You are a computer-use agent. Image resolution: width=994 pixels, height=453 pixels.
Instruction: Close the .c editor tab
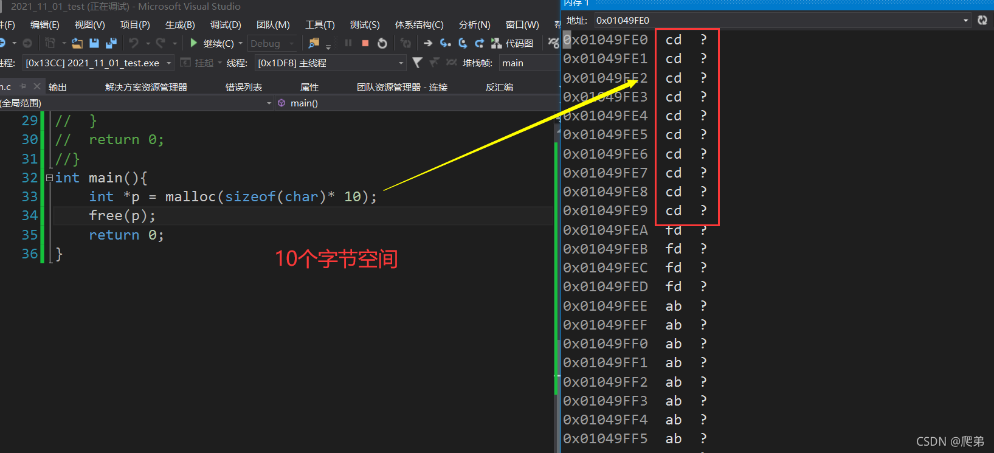[36, 86]
